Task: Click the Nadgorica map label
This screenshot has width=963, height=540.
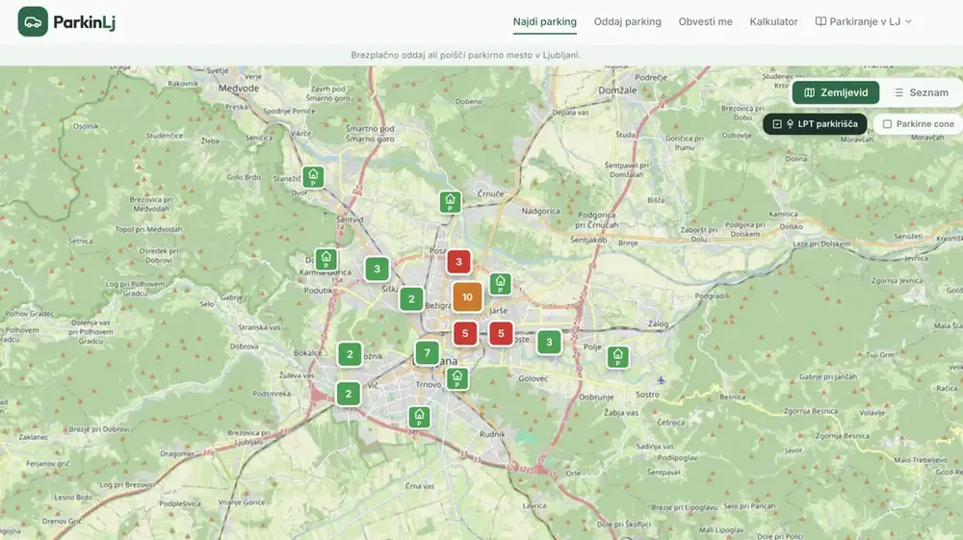Action: pos(540,211)
